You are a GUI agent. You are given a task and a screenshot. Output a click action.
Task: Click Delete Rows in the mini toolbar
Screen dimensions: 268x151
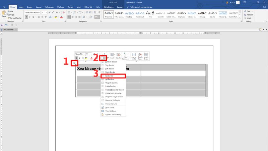pyautogui.click(x=140, y=56)
